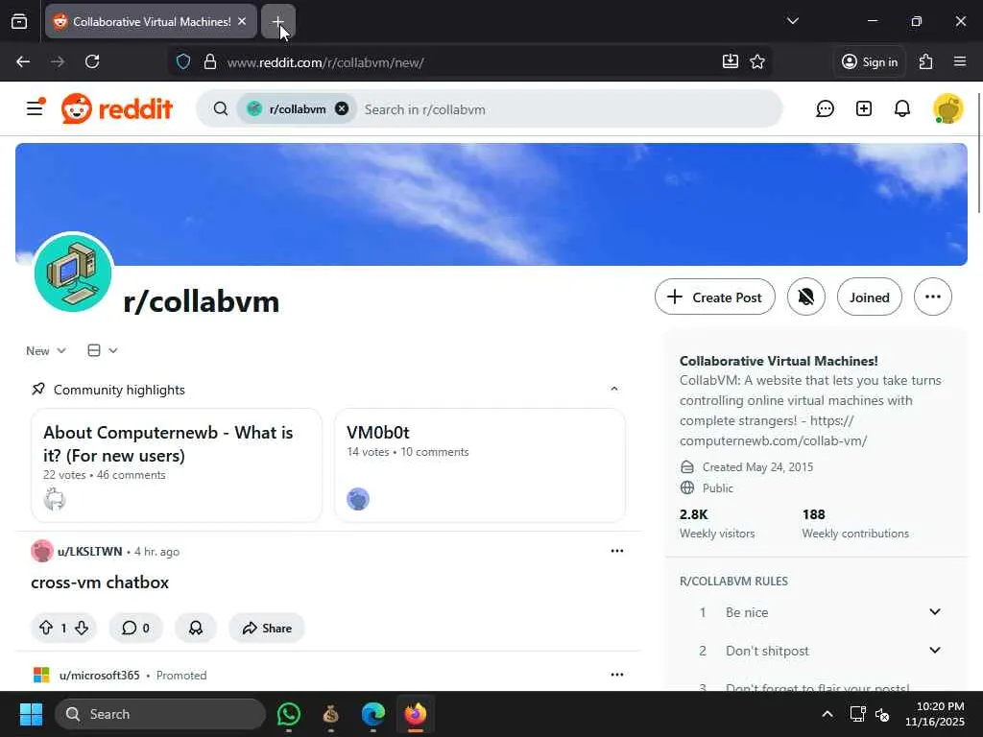983x737 pixels.
Task: Open u/LKSLTWN user profile
Action: tap(89, 552)
